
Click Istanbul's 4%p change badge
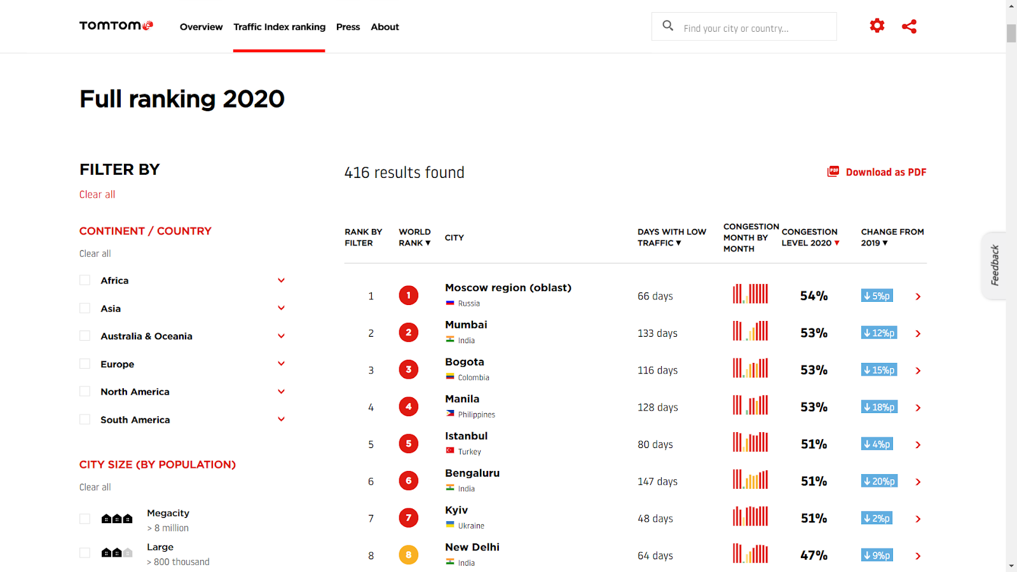[877, 444]
